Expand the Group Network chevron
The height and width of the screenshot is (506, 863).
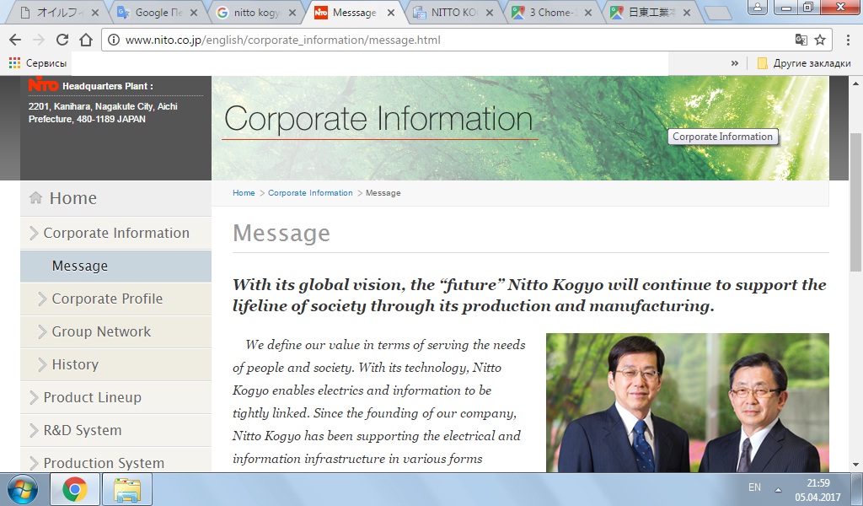(x=42, y=331)
